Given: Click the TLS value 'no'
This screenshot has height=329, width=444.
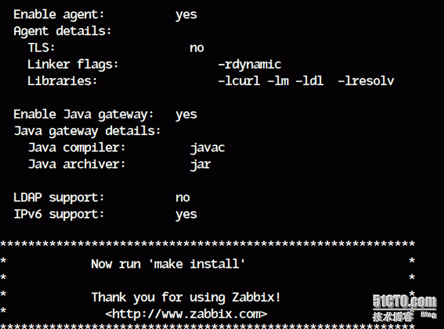Looking at the screenshot, I should 197,48.
